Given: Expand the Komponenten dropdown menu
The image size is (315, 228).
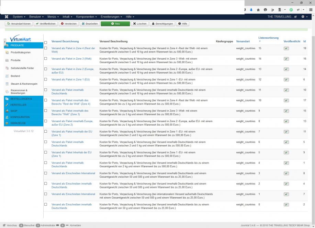Looking at the screenshot, I should [x=86, y=17].
